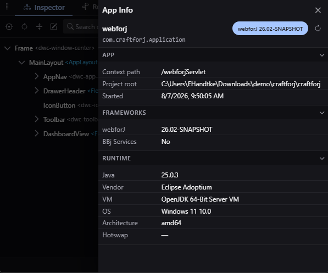Click the Context path label
The image size is (328, 273).
[121, 72]
